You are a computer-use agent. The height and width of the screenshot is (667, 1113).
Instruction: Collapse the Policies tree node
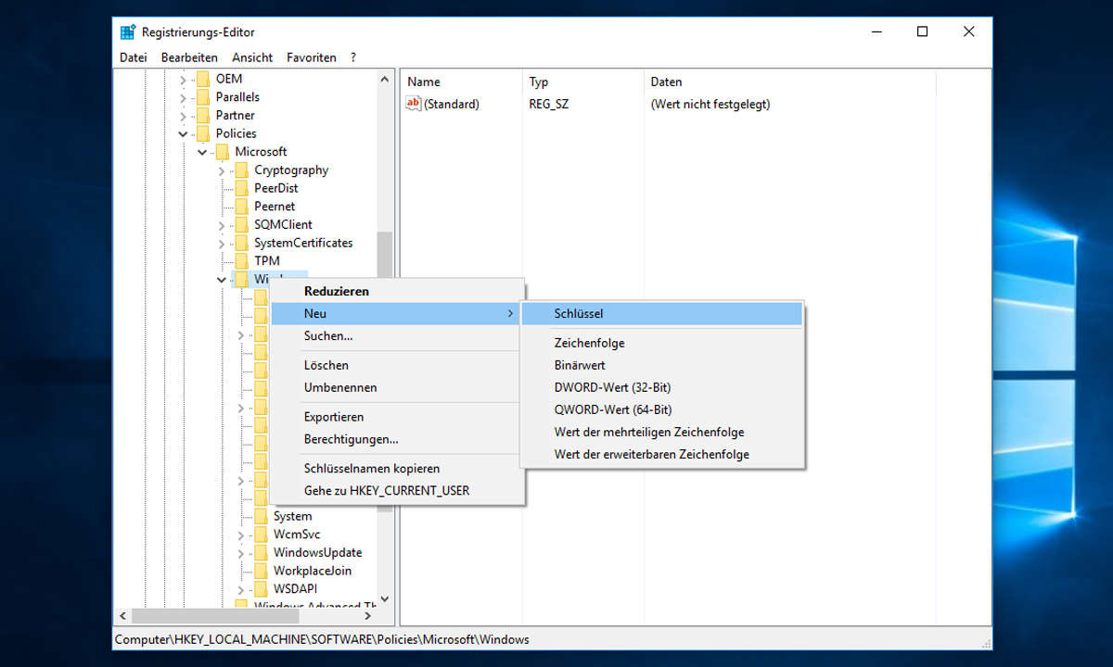pyautogui.click(x=184, y=133)
